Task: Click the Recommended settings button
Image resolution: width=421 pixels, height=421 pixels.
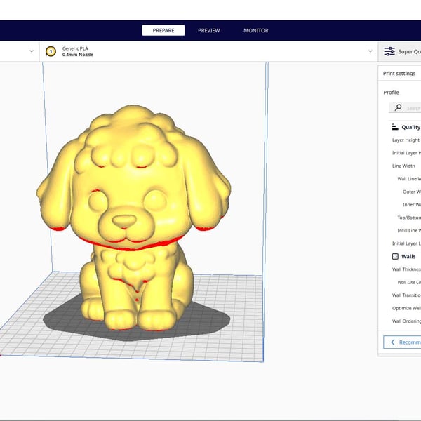Action: click(408, 342)
